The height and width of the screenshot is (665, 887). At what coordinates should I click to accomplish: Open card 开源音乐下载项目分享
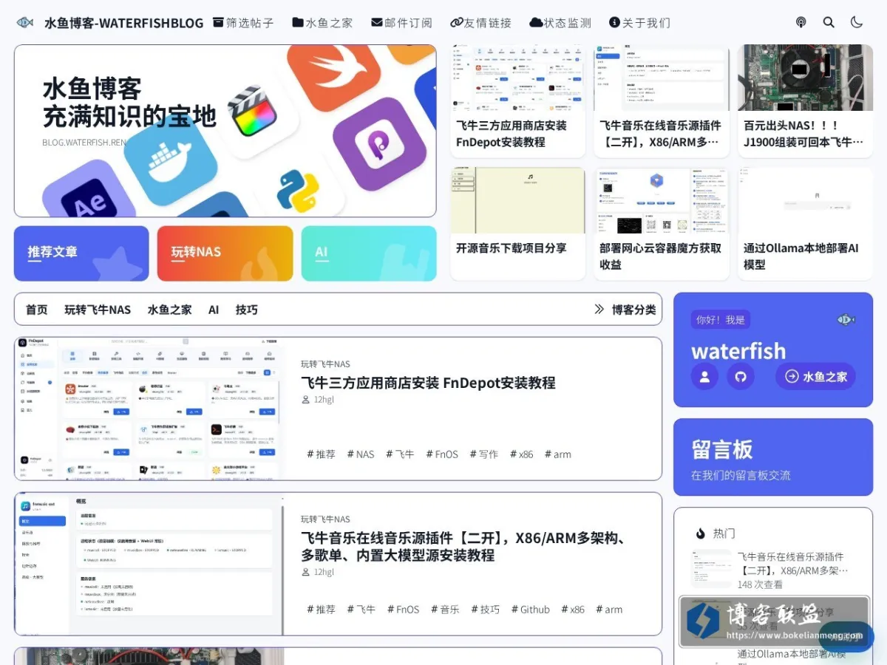click(517, 223)
